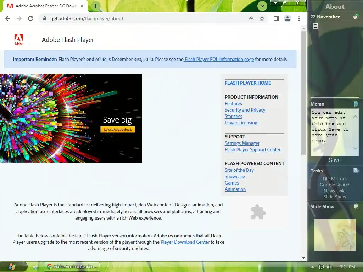Open Chrome's three-dot menu
363x272 pixels.
pyautogui.click(x=299, y=18)
